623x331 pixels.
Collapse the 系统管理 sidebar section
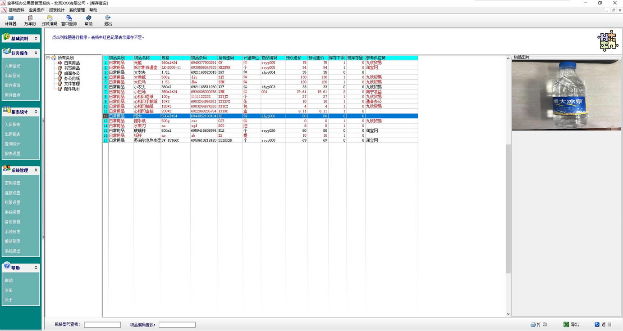coord(36,170)
